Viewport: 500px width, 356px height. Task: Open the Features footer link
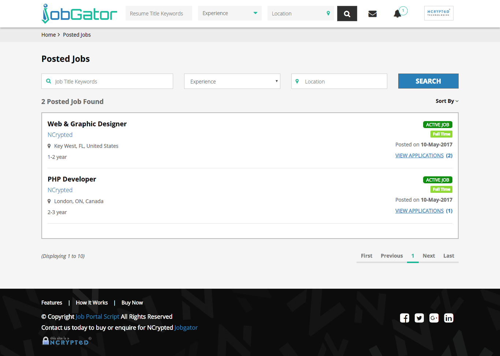(x=52, y=303)
